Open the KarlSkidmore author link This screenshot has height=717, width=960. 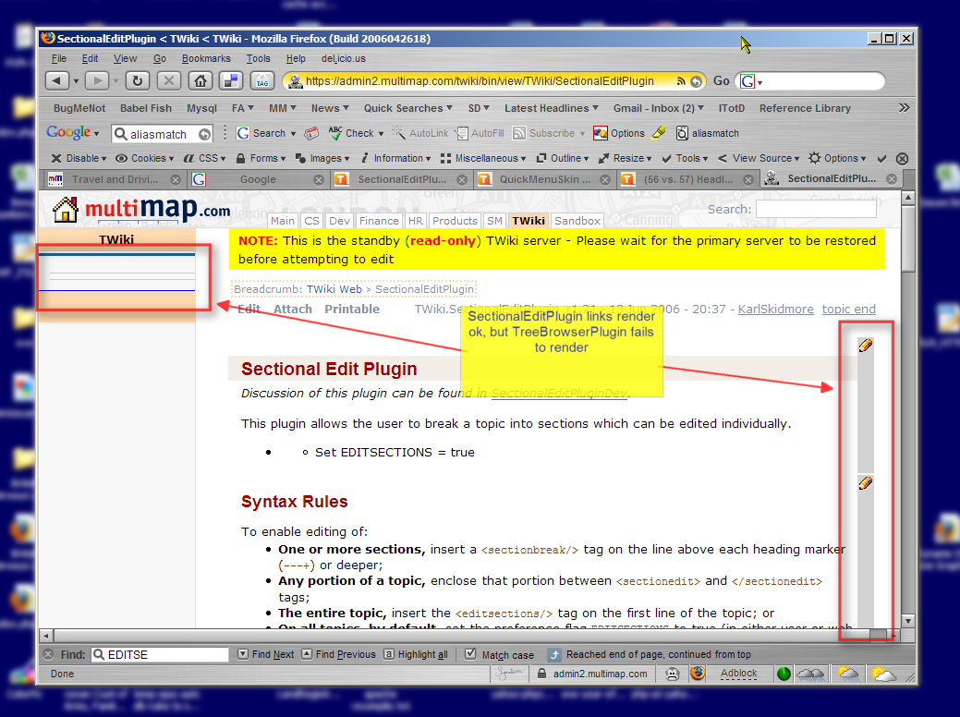[775, 310]
